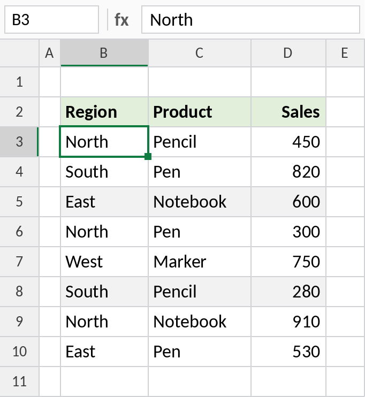Select East cell in row 5
Screen dimensions: 365x397
(104, 202)
